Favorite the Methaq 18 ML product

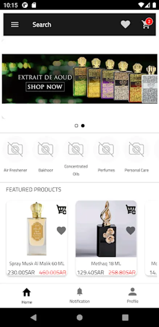point(131,230)
